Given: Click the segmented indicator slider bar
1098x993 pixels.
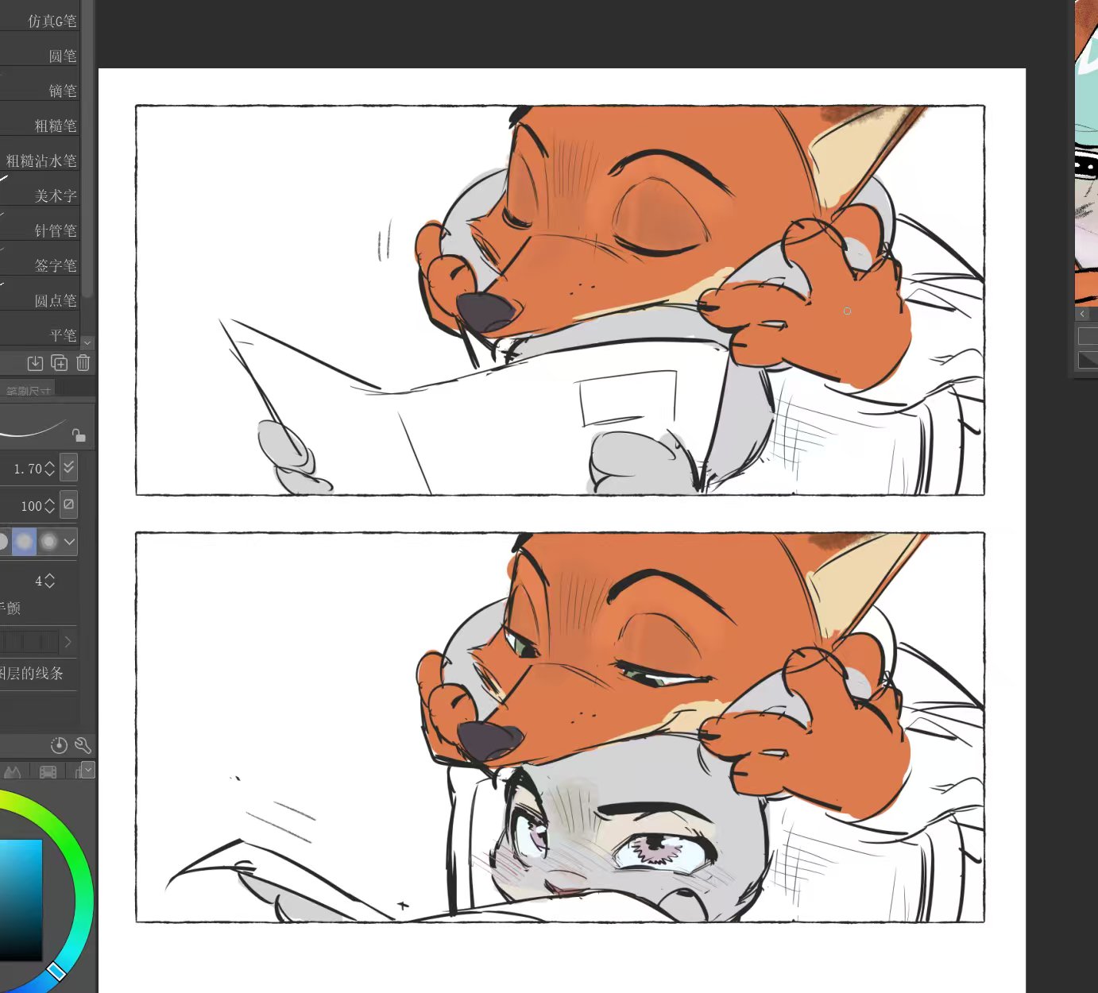Looking at the screenshot, I should point(29,641).
